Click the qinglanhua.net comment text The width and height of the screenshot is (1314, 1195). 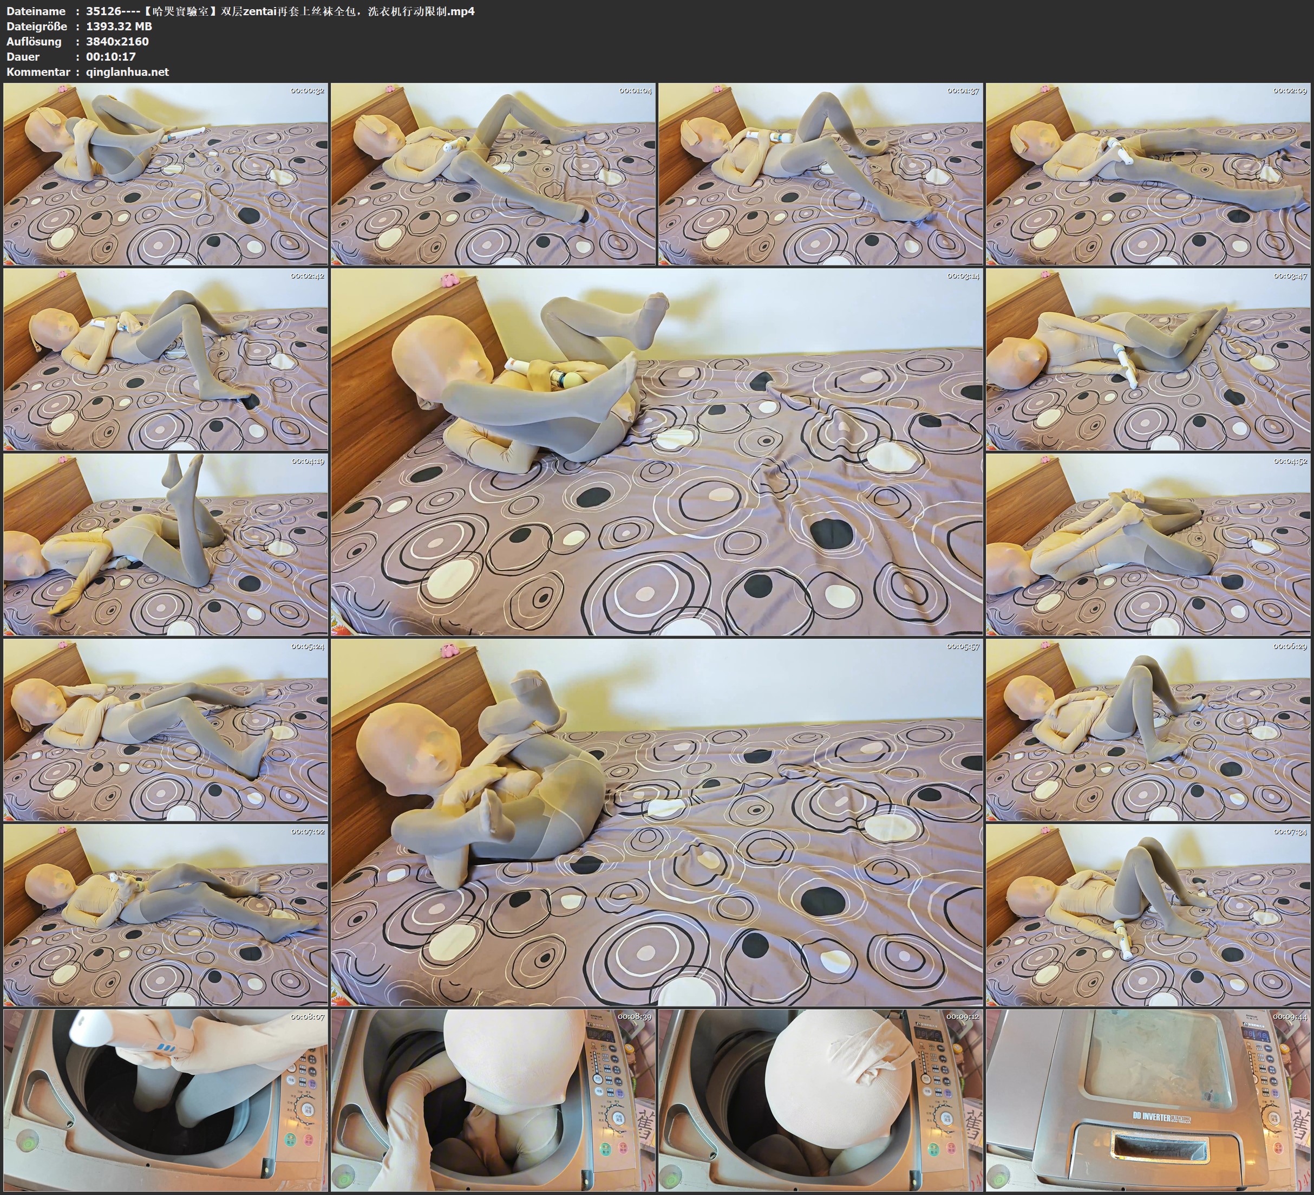pyautogui.click(x=127, y=72)
